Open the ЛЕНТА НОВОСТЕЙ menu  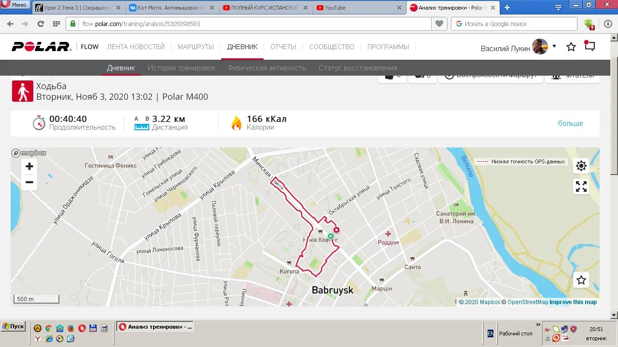(136, 47)
